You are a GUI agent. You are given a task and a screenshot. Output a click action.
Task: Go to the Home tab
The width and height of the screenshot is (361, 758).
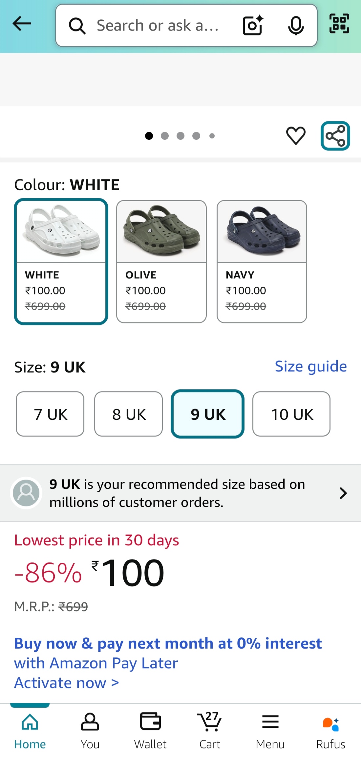[x=30, y=730]
